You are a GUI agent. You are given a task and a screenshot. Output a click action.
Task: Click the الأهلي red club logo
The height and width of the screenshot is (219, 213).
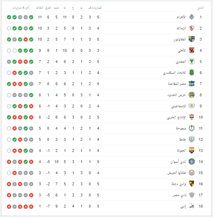pyautogui.click(x=191, y=50)
